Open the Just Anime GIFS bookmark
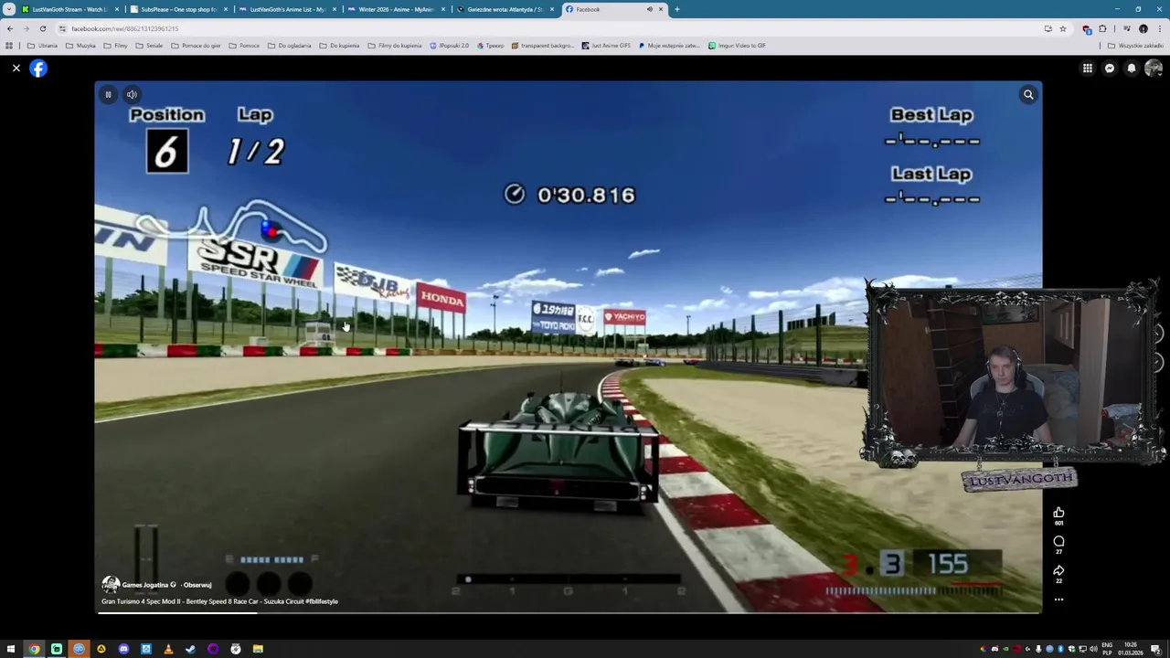 [x=606, y=45]
